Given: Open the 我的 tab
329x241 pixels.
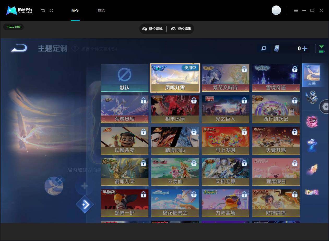Looking at the screenshot, I should click(101, 10).
